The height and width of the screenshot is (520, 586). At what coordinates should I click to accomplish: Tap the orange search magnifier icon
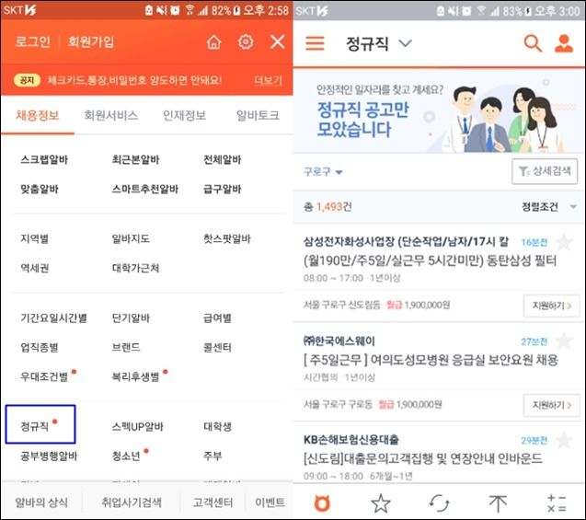pyautogui.click(x=533, y=43)
